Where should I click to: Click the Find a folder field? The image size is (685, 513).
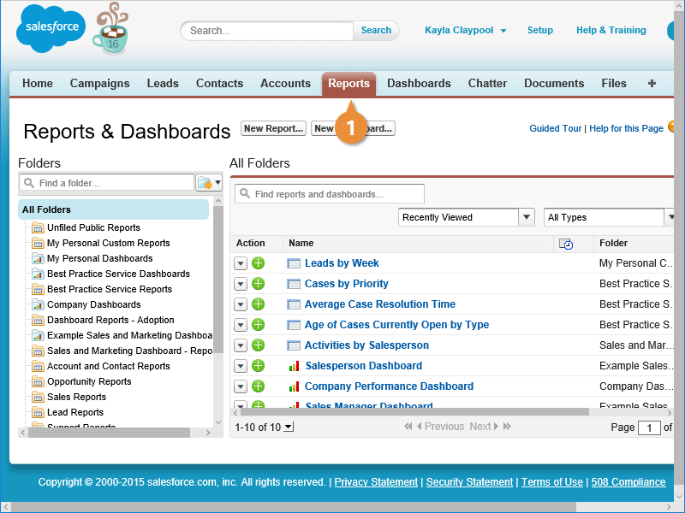[106, 182]
